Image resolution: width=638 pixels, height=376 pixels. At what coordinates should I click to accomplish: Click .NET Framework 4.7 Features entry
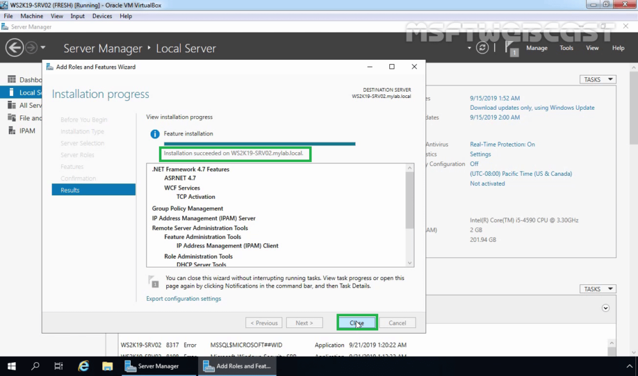[191, 169]
